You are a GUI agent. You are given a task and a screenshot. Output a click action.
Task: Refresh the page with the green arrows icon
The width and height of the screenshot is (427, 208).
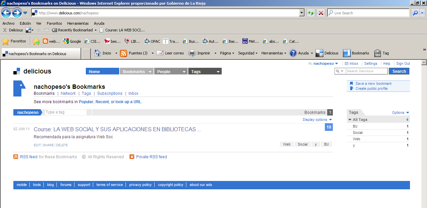[311, 13]
